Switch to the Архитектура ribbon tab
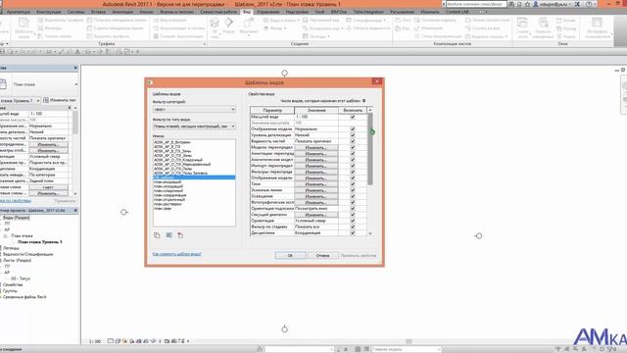Image resolution: width=627 pixels, height=353 pixels. tap(19, 12)
